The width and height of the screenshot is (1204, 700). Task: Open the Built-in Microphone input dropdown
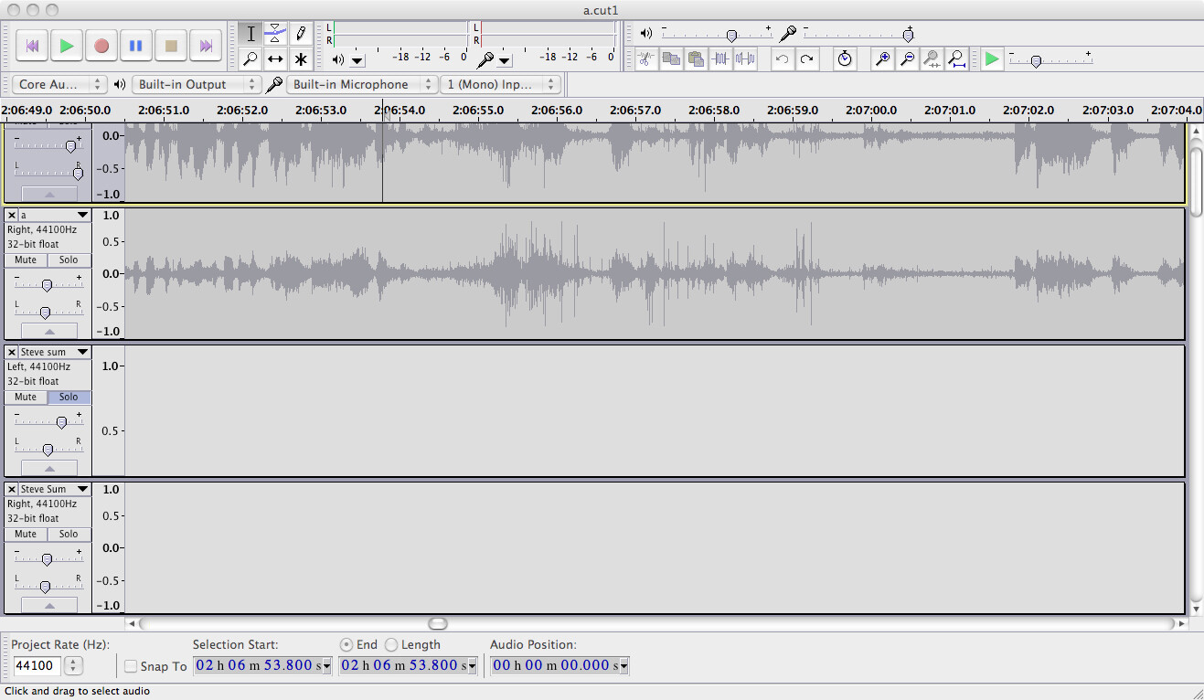(363, 84)
